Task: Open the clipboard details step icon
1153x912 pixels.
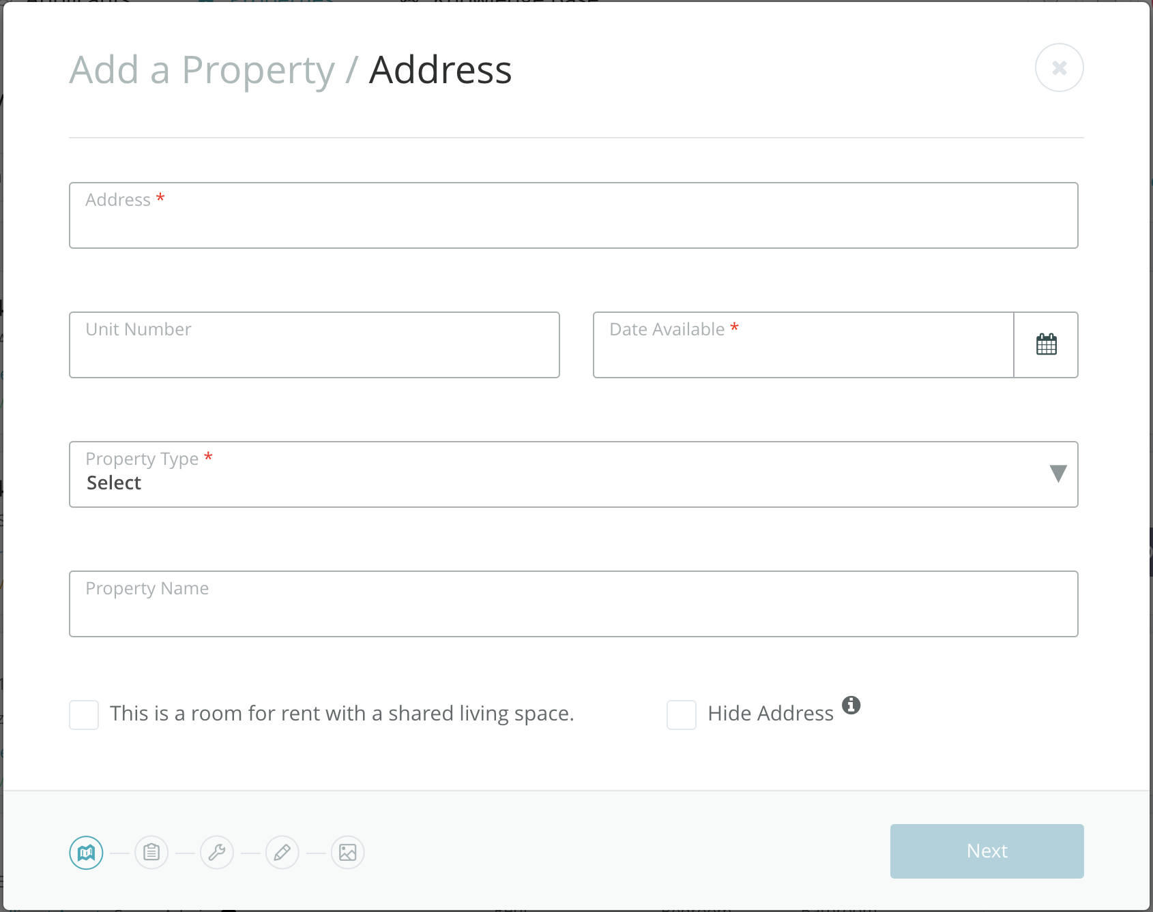Action: (x=151, y=852)
